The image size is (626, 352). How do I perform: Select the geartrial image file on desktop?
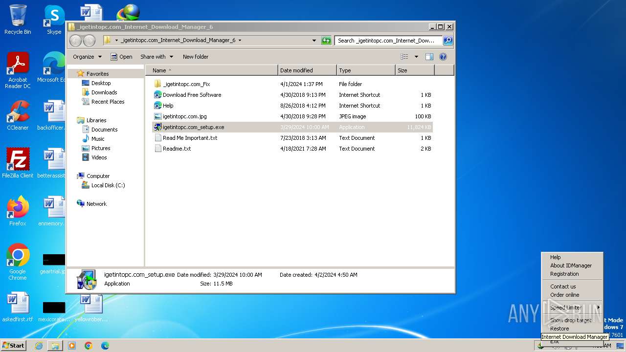coord(53,264)
